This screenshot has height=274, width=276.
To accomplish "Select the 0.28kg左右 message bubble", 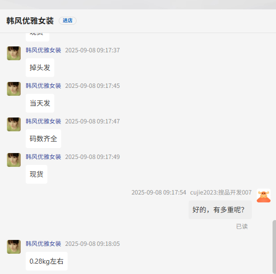I will pos(46,261).
